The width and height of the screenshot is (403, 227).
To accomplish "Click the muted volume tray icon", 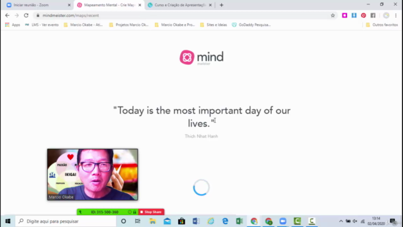I will click(x=355, y=221).
